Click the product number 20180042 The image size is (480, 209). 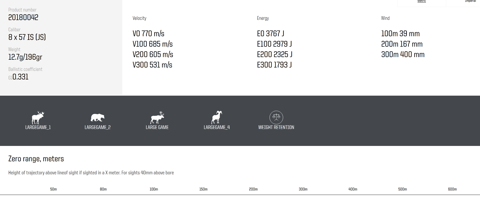pyautogui.click(x=23, y=17)
